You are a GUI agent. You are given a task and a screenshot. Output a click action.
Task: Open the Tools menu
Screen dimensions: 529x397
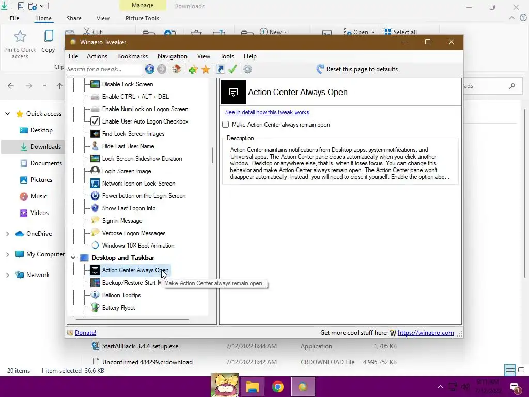click(x=227, y=56)
